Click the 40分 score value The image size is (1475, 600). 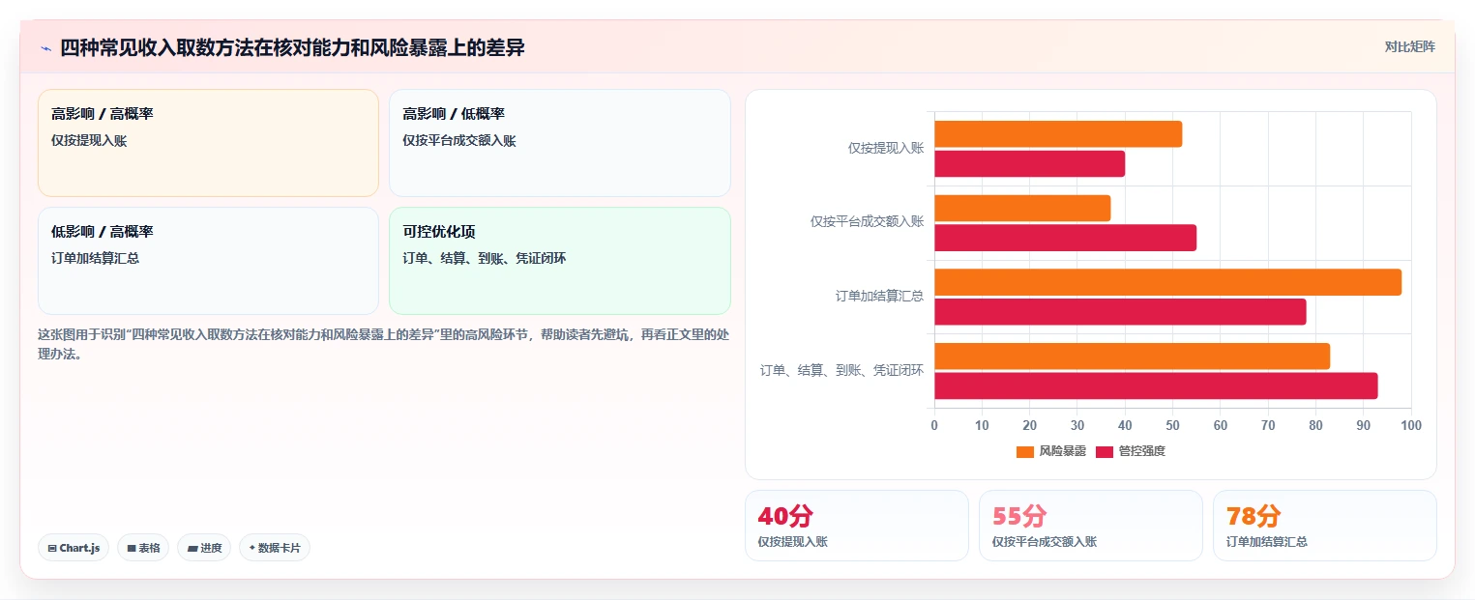(x=784, y=516)
